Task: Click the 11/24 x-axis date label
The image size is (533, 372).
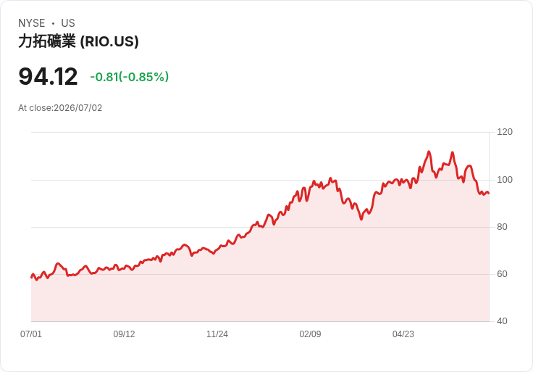Action: click(217, 334)
